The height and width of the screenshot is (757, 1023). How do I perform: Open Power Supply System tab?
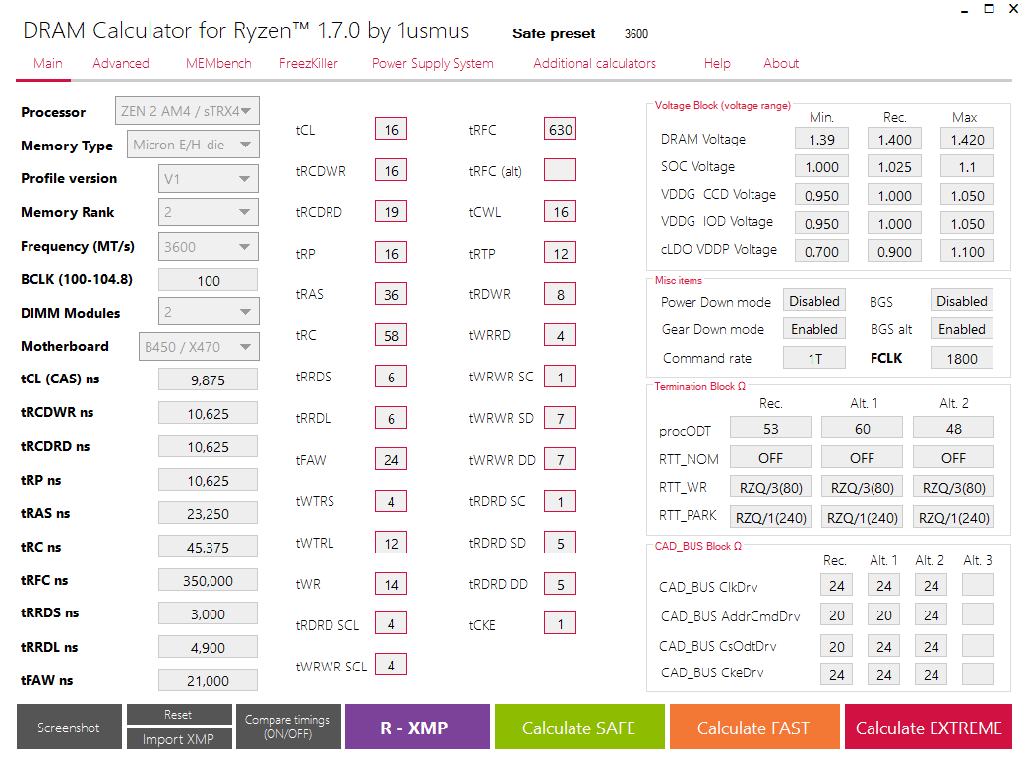(432, 63)
